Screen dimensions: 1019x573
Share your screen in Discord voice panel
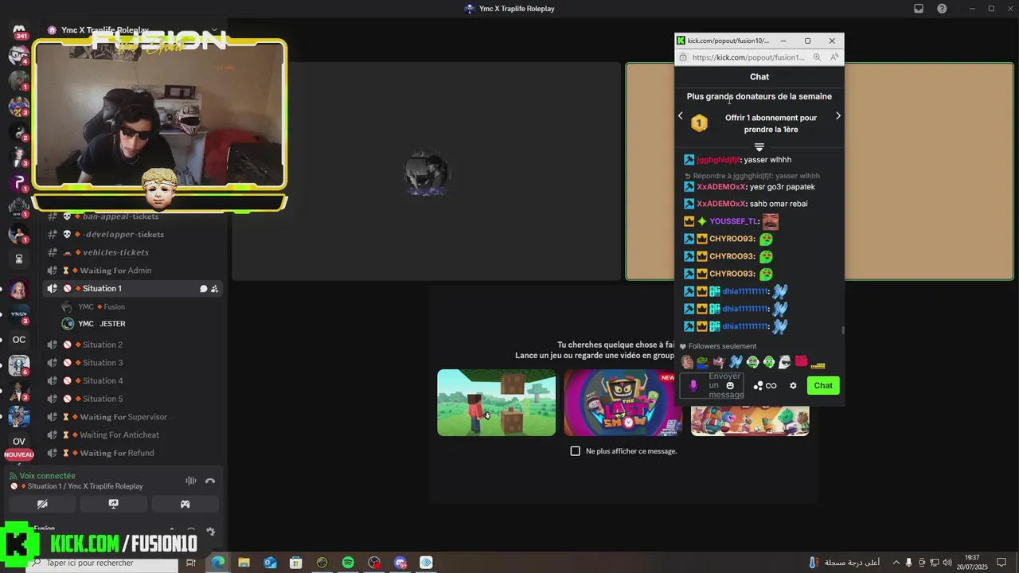pyautogui.click(x=114, y=504)
